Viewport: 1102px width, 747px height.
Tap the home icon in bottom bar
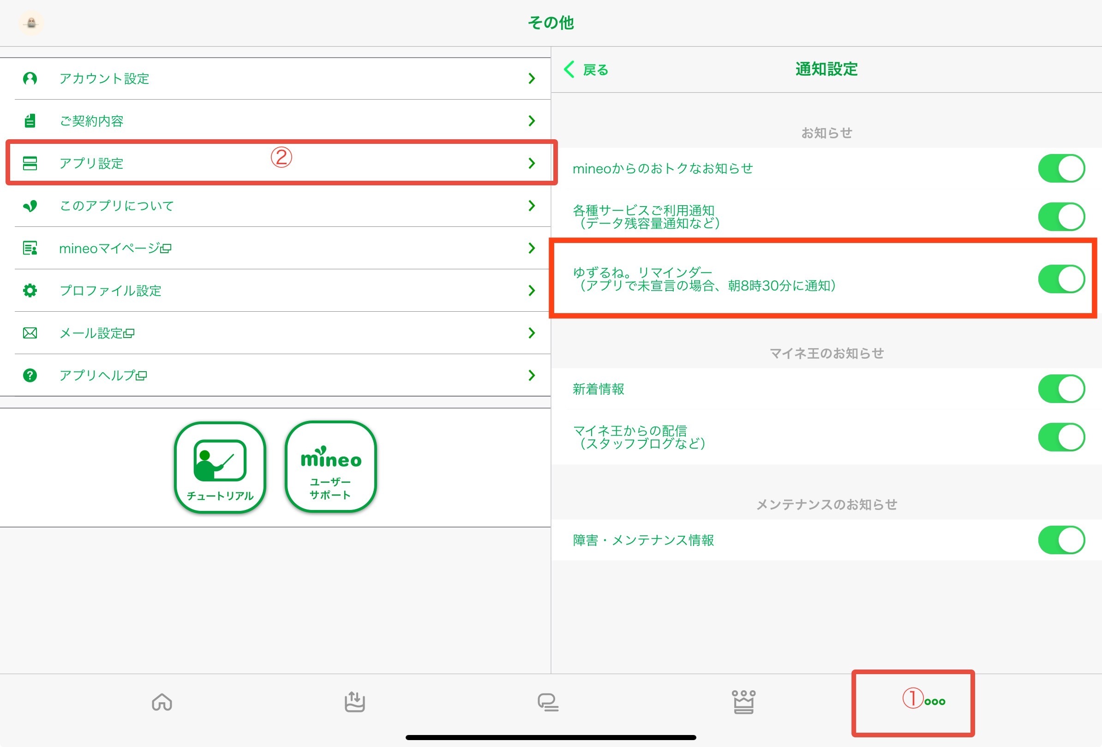point(162,701)
